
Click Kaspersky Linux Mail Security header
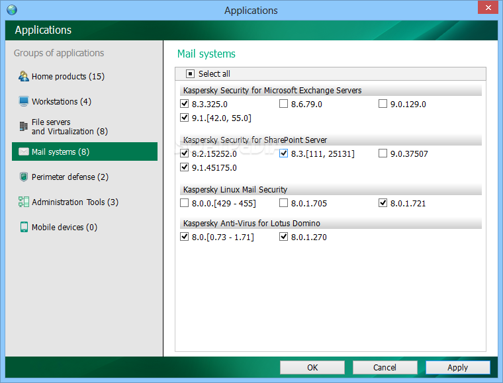tap(331, 190)
